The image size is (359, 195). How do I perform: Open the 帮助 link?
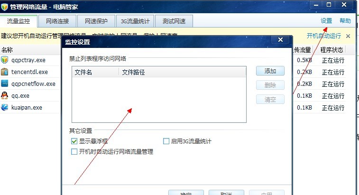(x=345, y=21)
